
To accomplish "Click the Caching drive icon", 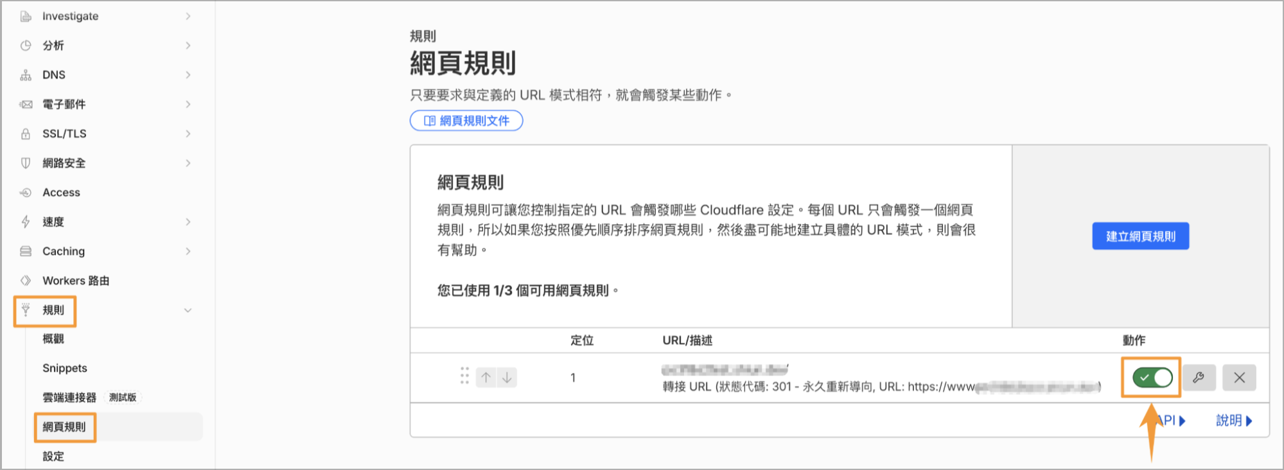I will (26, 251).
